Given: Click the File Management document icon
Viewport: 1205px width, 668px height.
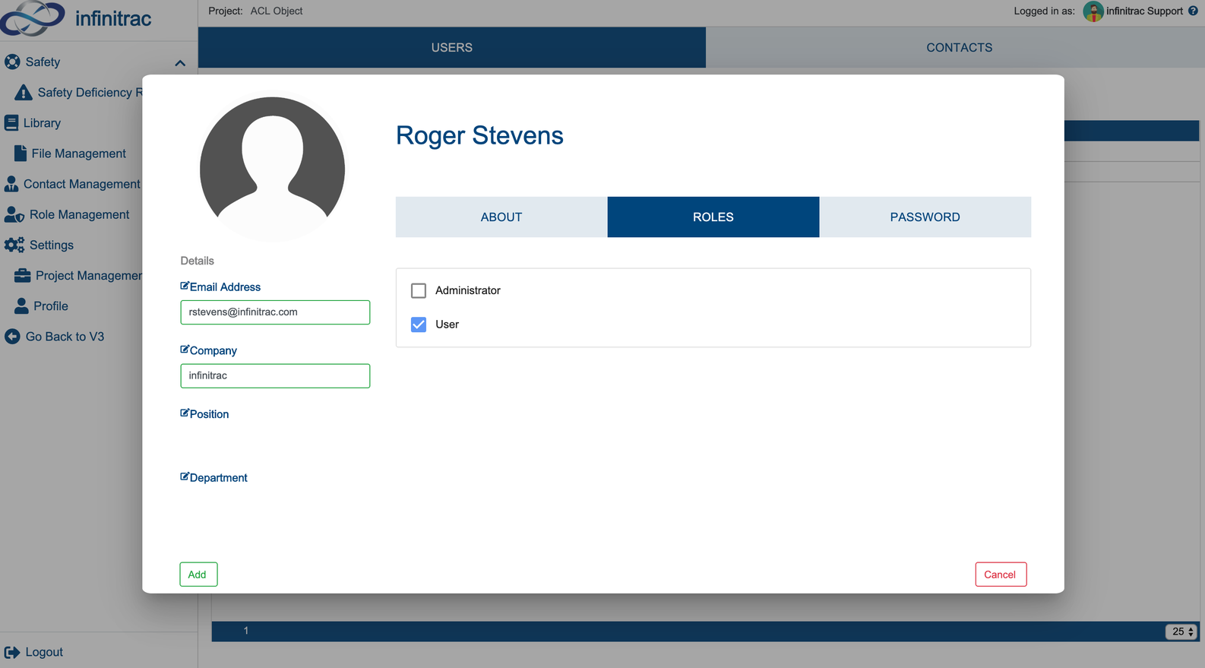Looking at the screenshot, I should 21,153.
